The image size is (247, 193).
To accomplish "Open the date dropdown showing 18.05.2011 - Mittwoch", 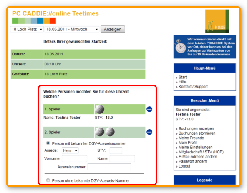I will 72,29.
